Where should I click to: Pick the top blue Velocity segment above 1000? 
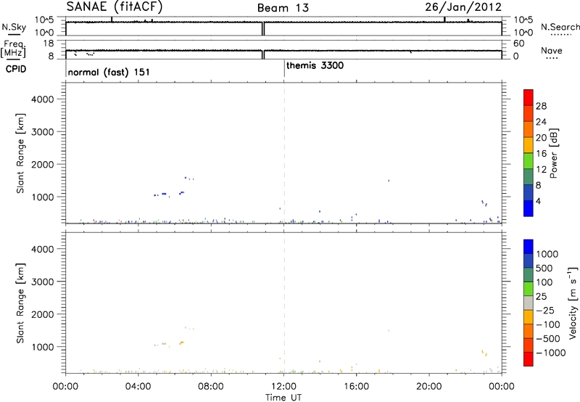(529, 247)
